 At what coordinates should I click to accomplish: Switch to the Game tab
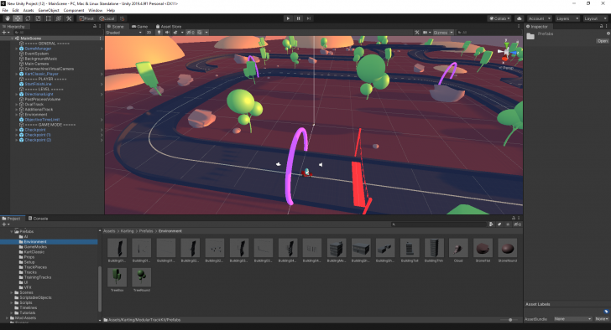click(x=139, y=27)
